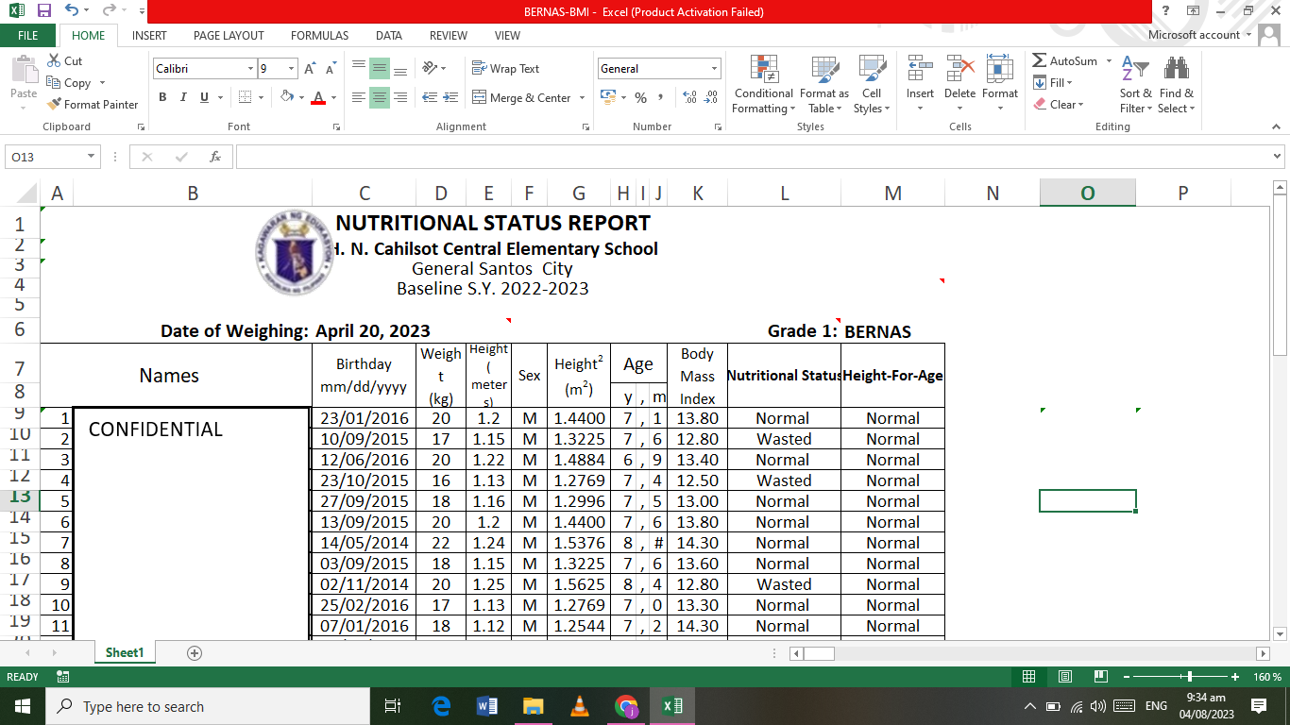Viewport: 1290px width, 725px height.
Task: Open Microsoft Word from the taskbar
Action: [487, 705]
